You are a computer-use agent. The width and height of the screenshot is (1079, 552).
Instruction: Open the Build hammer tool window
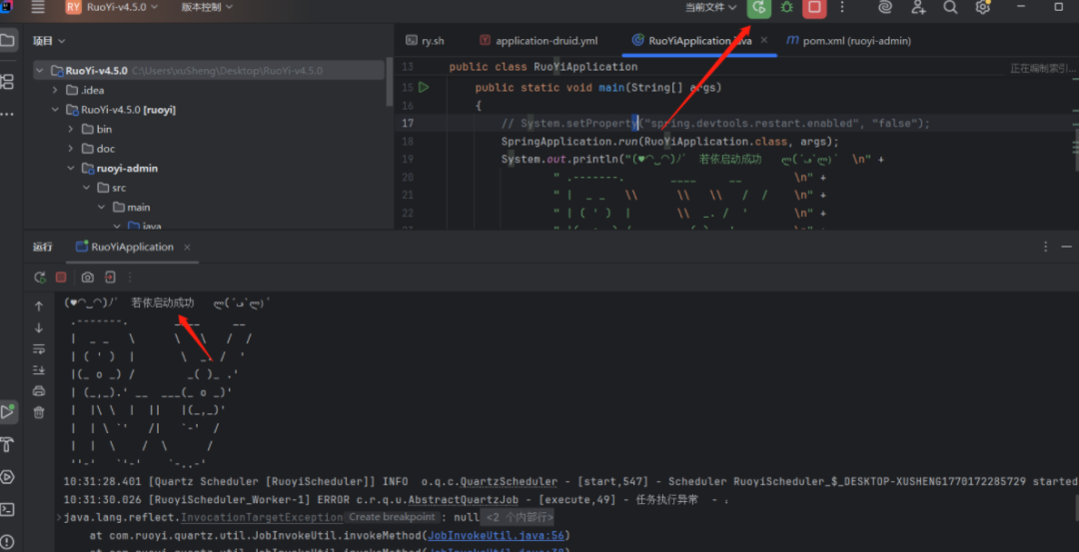tap(8, 445)
